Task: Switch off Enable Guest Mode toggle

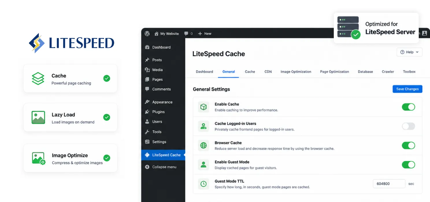Action: 408,165
